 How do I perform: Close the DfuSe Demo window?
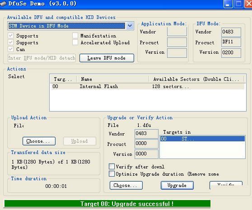(x=248, y=4)
